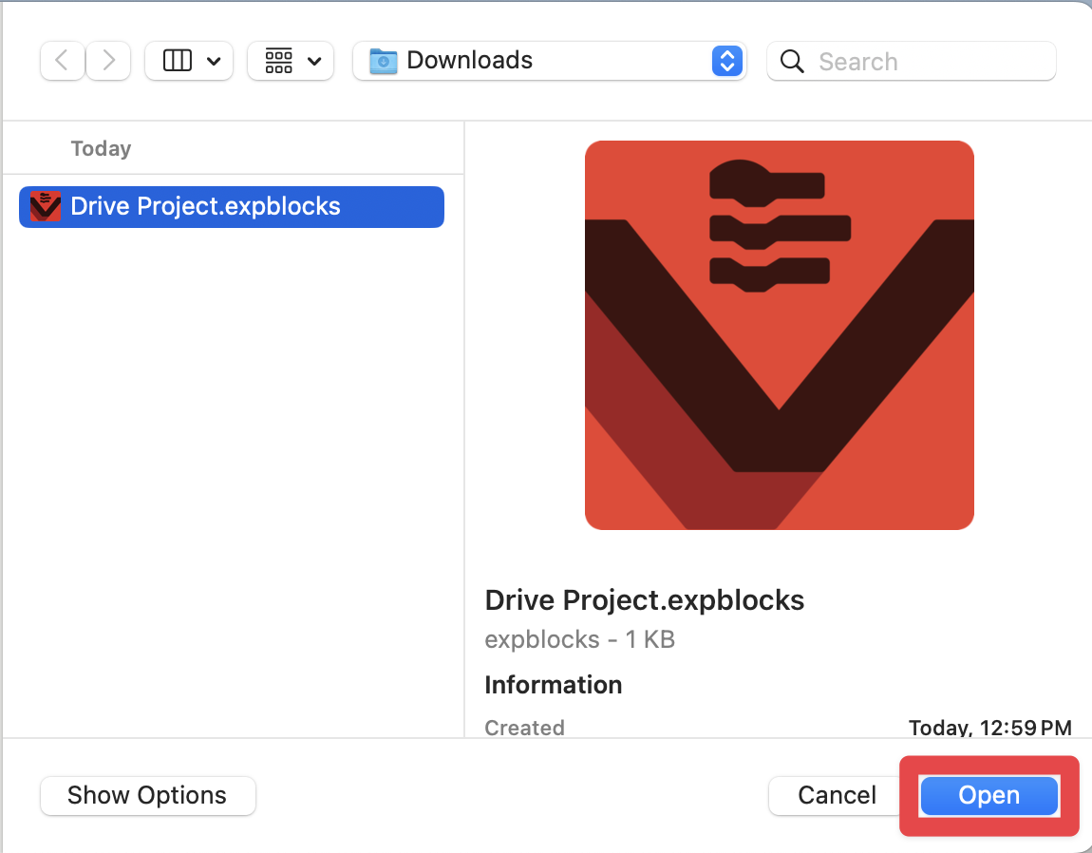Open the Downloads location dropdown stepper
Screen dimensions: 1092x853
726,60
